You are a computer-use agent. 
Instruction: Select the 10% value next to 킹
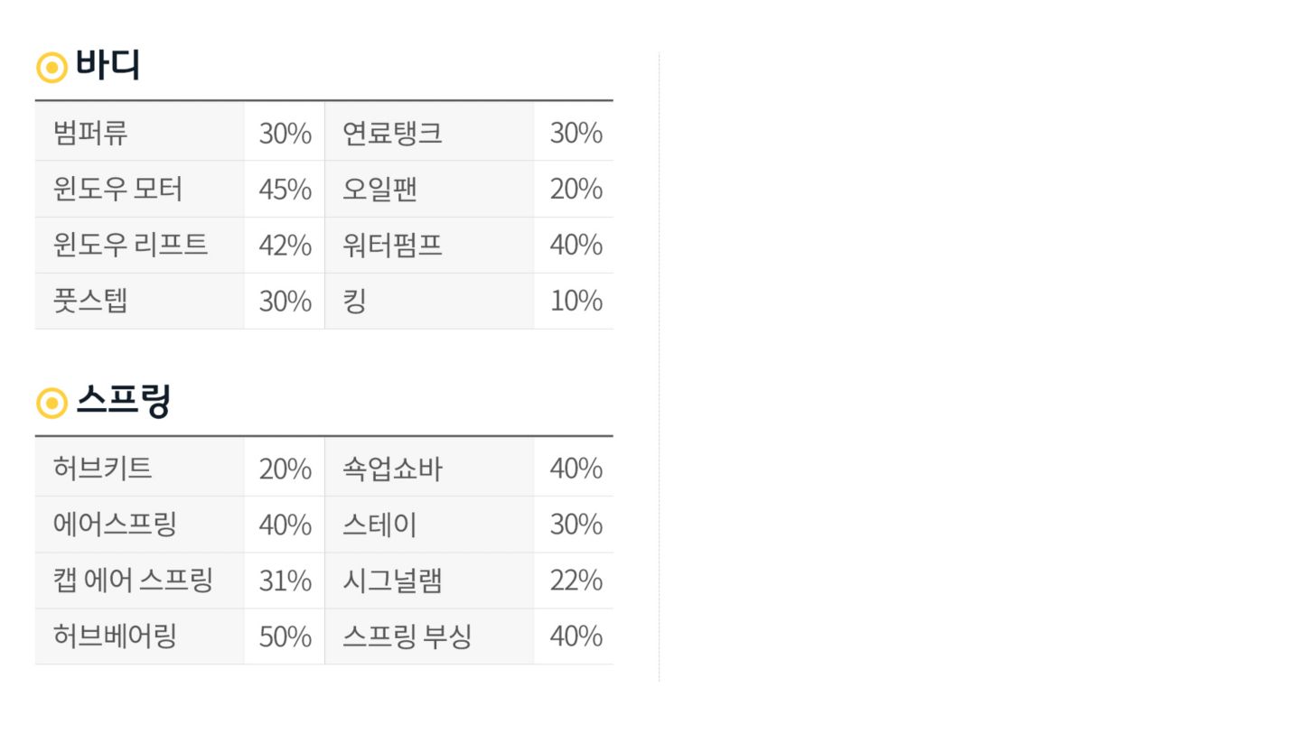576,301
